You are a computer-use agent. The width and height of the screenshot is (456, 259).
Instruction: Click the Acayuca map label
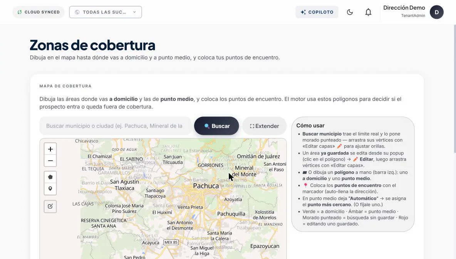click(151, 243)
